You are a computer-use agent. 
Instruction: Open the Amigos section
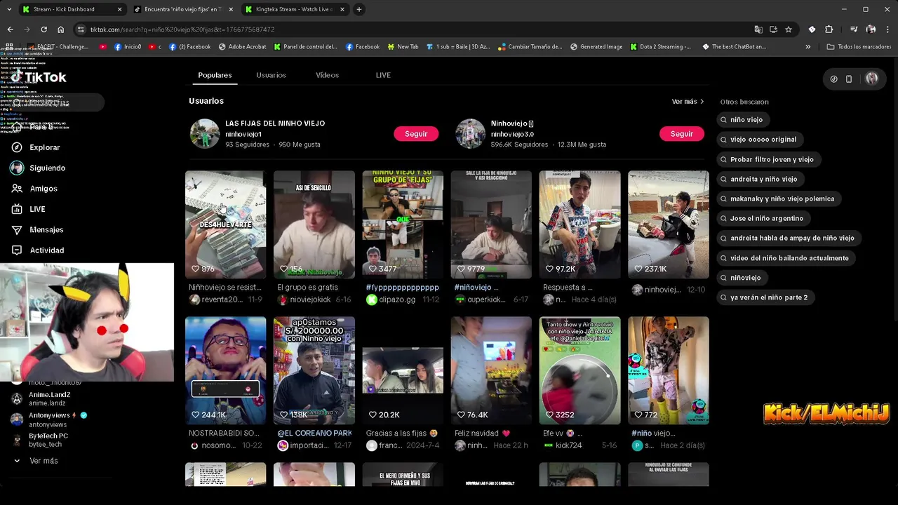pyautogui.click(x=35, y=189)
